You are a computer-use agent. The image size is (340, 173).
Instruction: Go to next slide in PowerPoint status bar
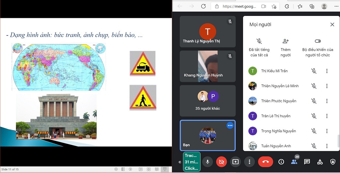(130, 169)
